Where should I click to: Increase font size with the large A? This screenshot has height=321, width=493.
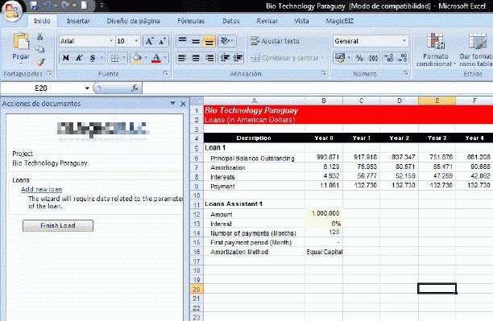point(149,41)
